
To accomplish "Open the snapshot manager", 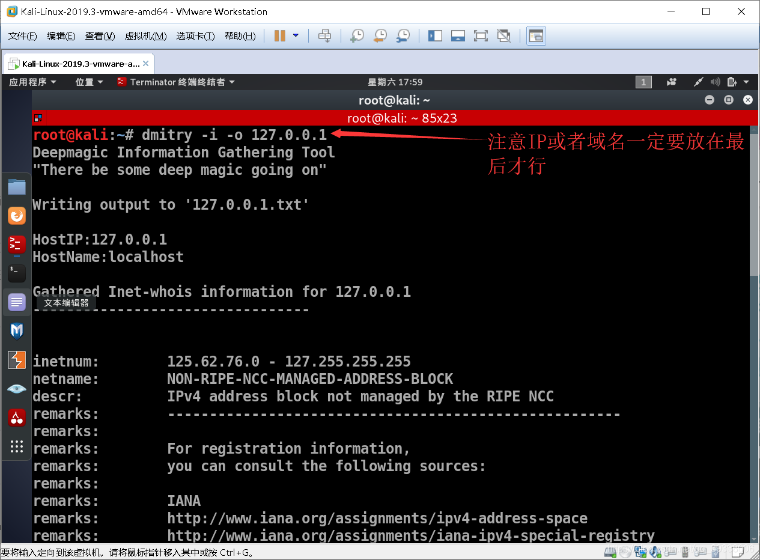I will pyautogui.click(x=403, y=36).
